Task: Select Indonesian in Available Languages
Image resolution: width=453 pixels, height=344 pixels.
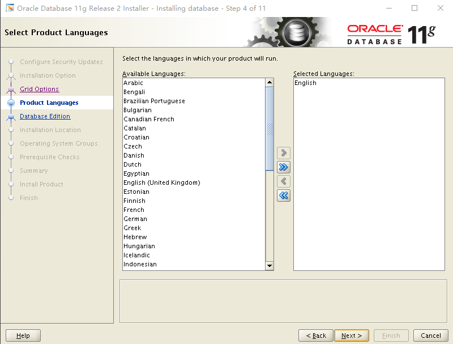Action: pos(194,264)
